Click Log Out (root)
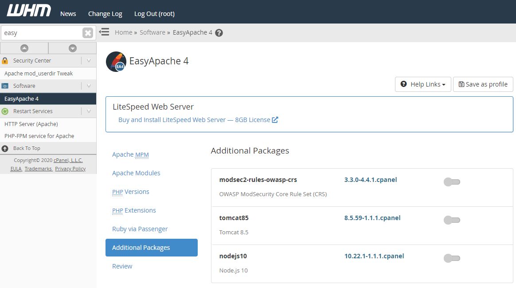Screen dimensions: 516x288 pos(154,14)
